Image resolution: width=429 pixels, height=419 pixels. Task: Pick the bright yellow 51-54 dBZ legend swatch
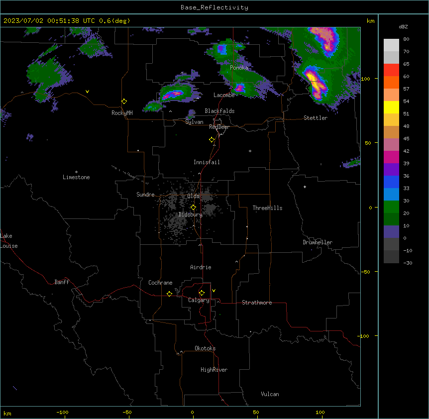click(391, 107)
